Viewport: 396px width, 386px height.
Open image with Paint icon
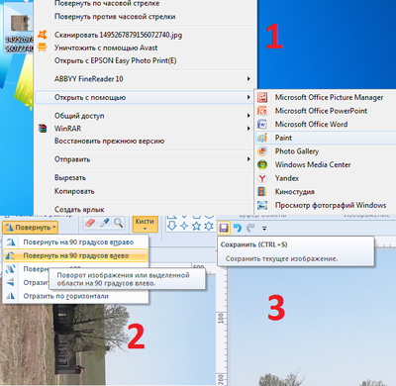pos(262,138)
